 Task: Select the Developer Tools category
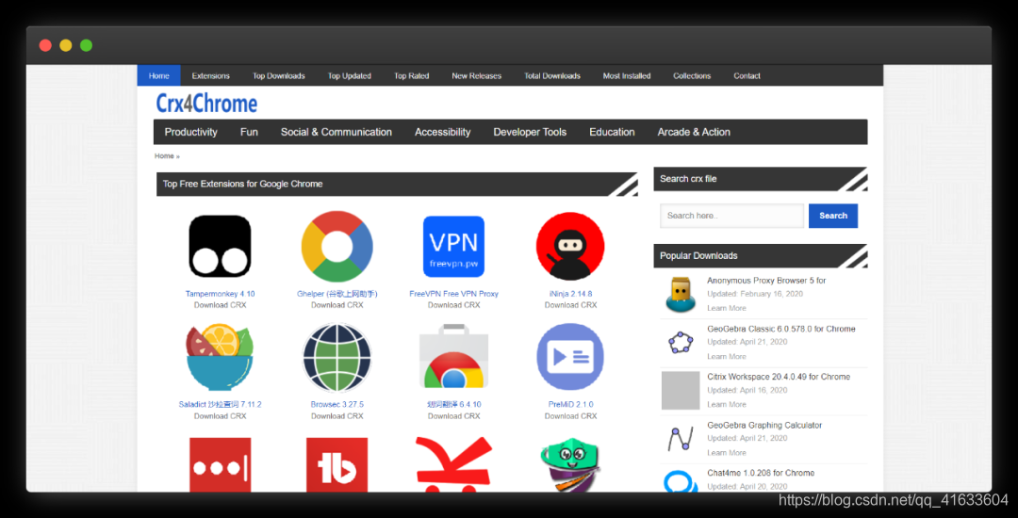pyautogui.click(x=530, y=132)
